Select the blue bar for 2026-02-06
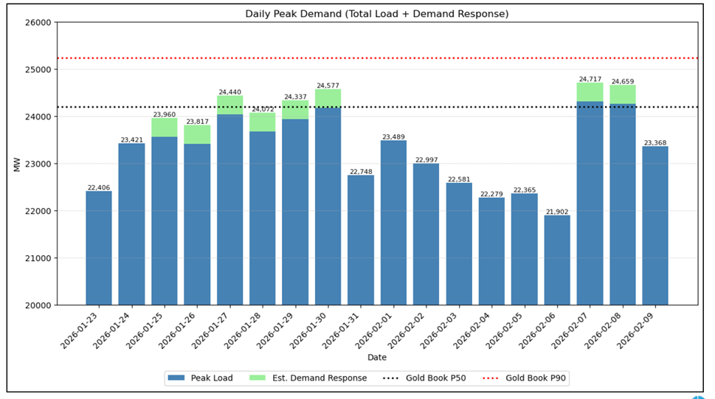Screen dimensions: 715x399 click(x=557, y=260)
